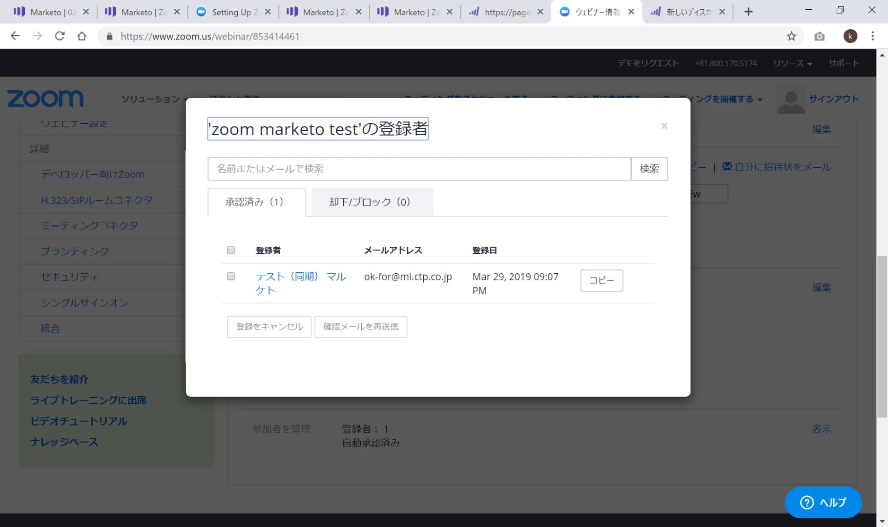
Task: Click 友だちを紹介 link
Action: pyautogui.click(x=59, y=379)
